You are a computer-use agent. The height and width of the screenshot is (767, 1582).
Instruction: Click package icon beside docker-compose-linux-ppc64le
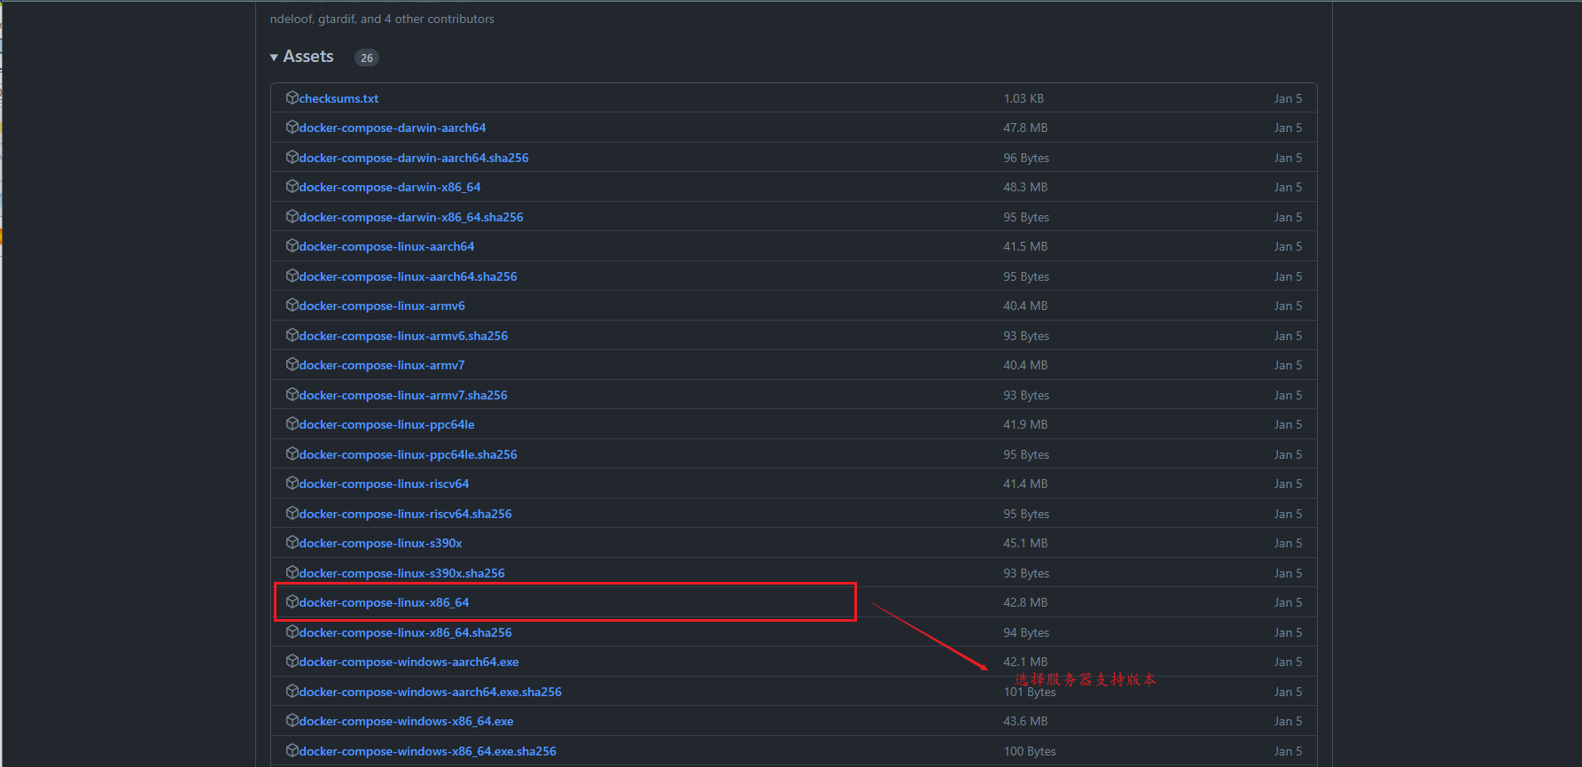(292, 424)
